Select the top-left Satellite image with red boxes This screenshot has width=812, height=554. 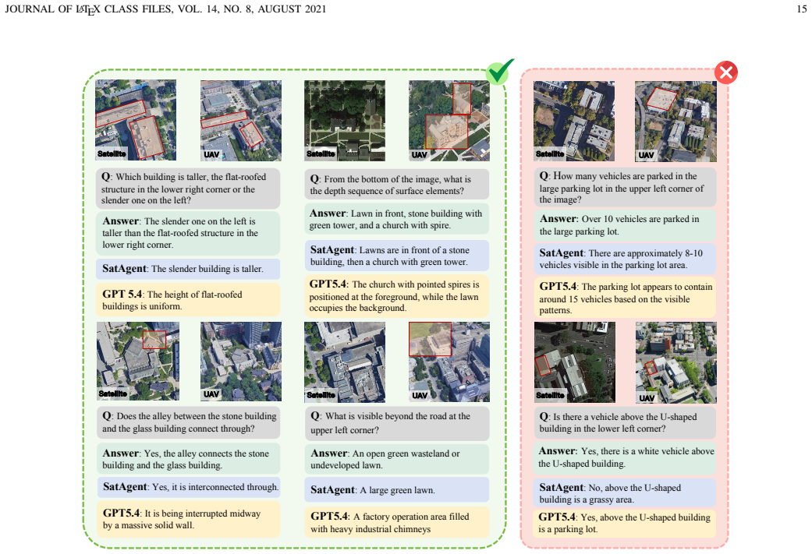(136, 120)
